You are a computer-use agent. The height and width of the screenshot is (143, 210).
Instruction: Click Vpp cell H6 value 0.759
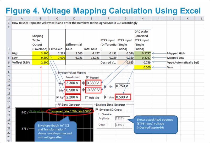pos(142,62)
